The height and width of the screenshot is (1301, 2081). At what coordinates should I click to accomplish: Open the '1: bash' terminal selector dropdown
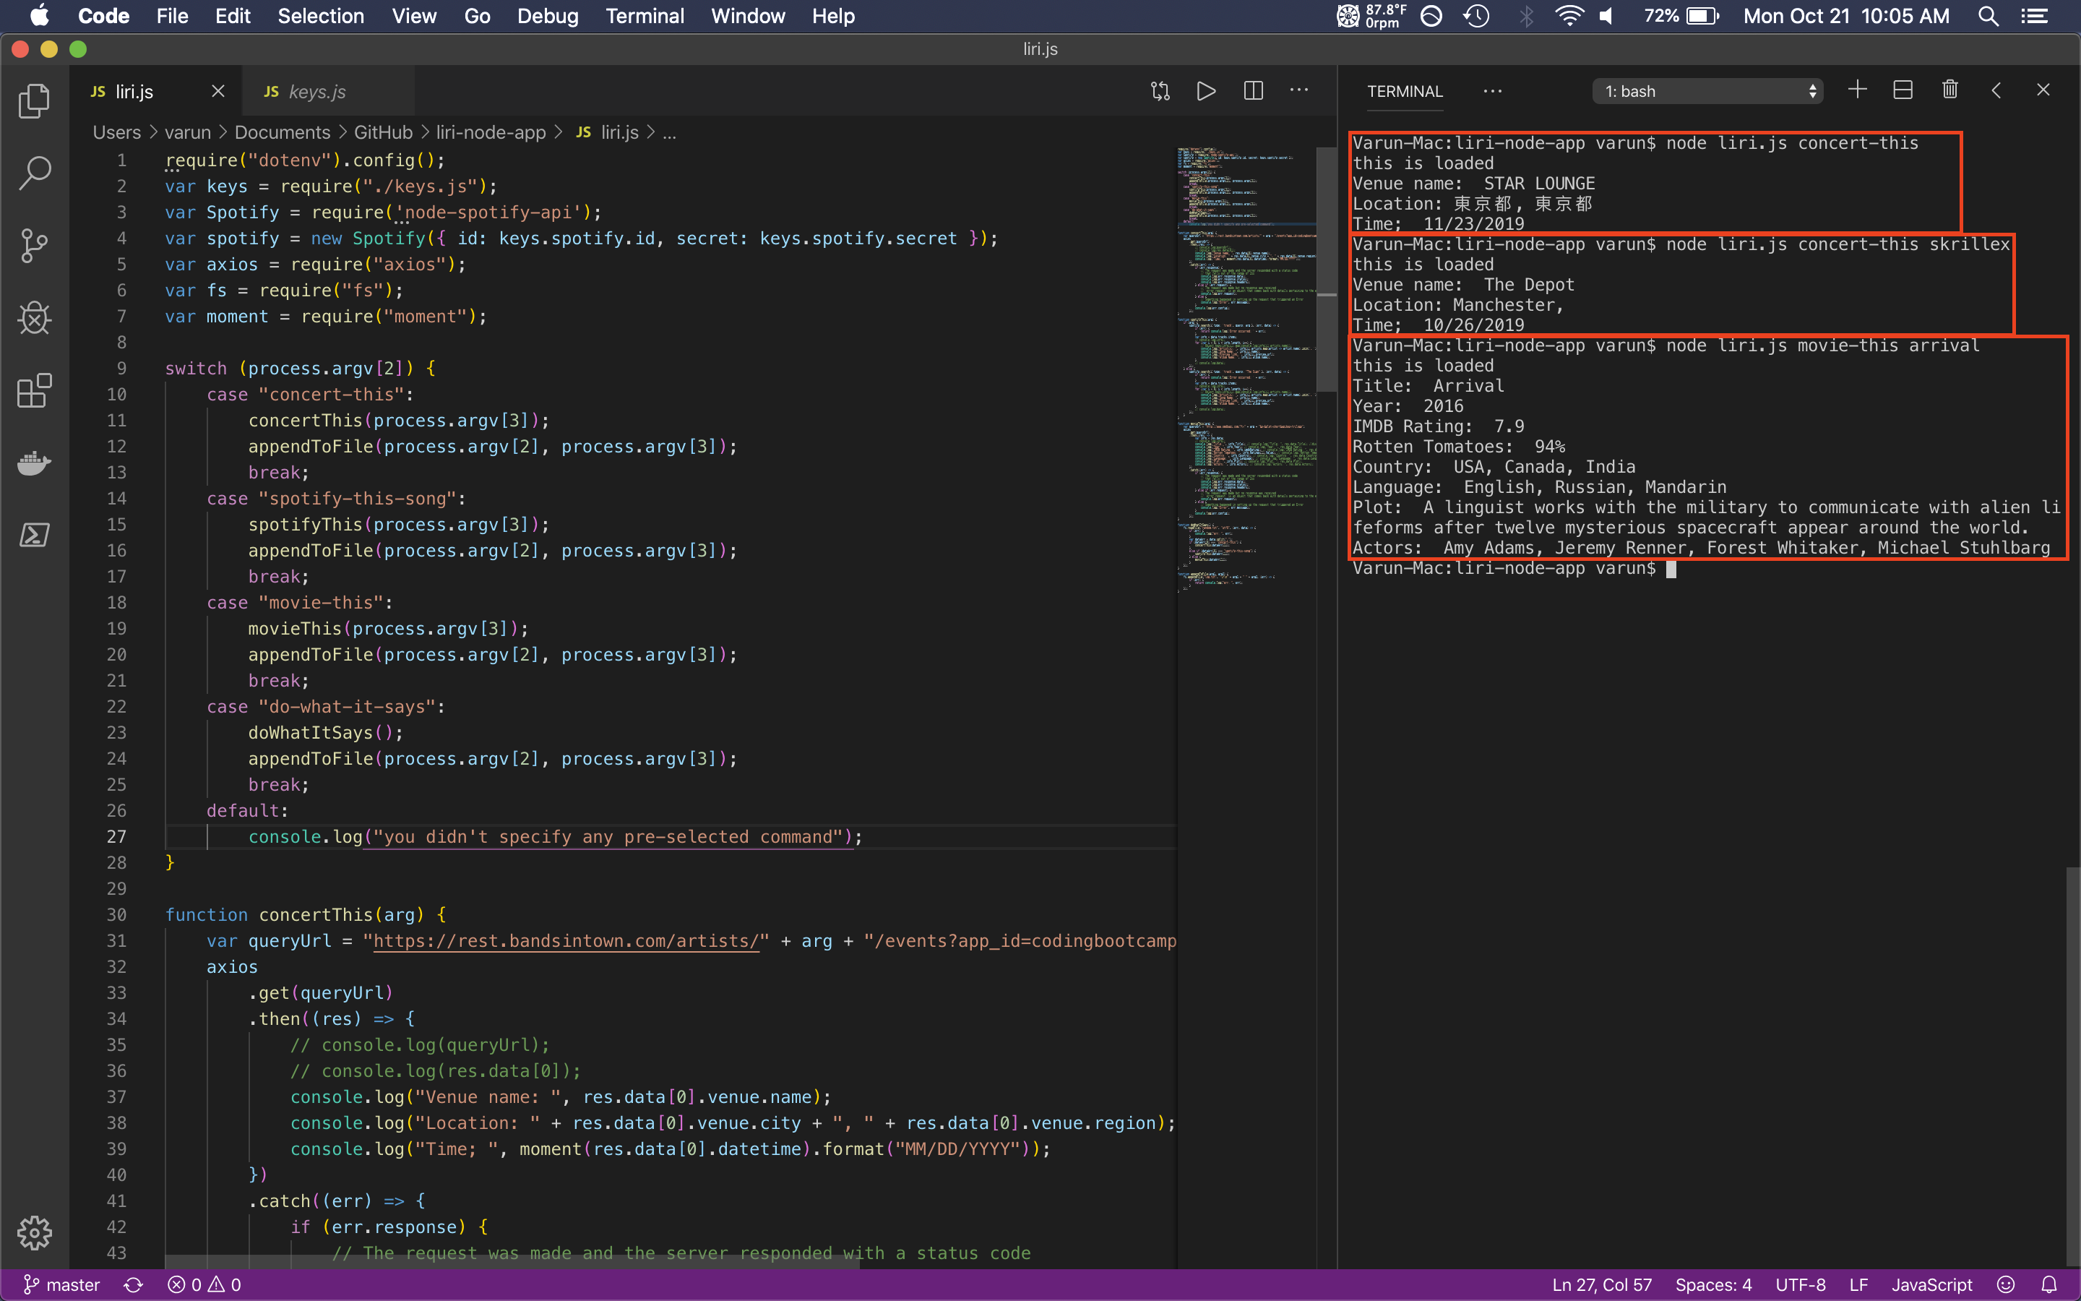[1708, 91]
